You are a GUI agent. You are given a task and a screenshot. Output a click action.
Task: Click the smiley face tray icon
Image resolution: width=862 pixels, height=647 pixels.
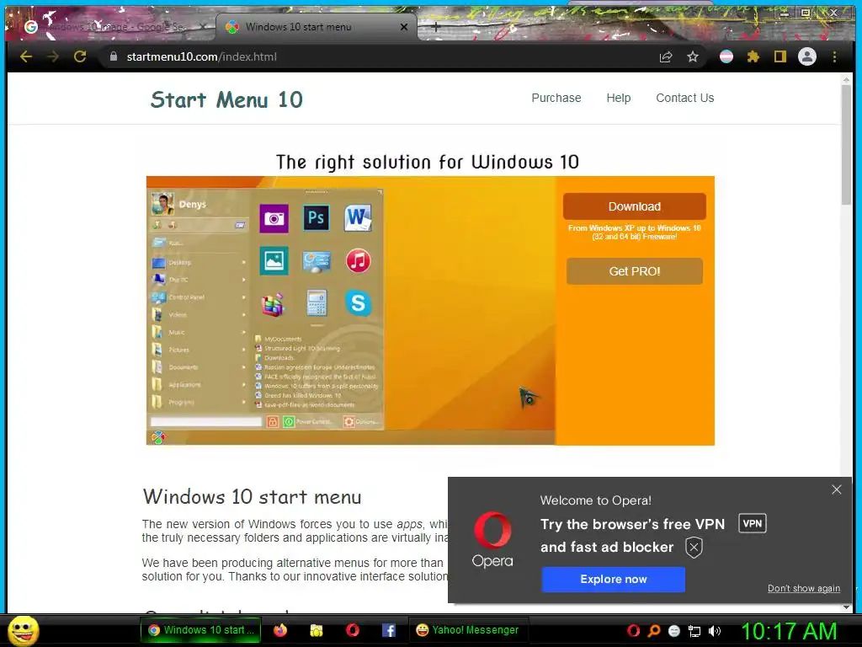click(674, 631)
